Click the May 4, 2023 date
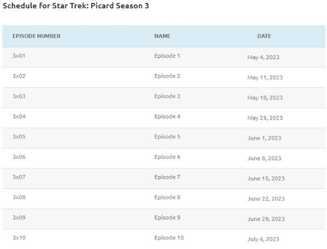The image size is (327, 249). tap(263, 57)
